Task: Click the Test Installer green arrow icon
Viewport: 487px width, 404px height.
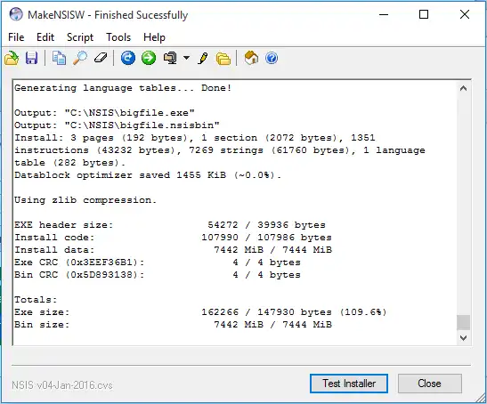Action: 149,58
